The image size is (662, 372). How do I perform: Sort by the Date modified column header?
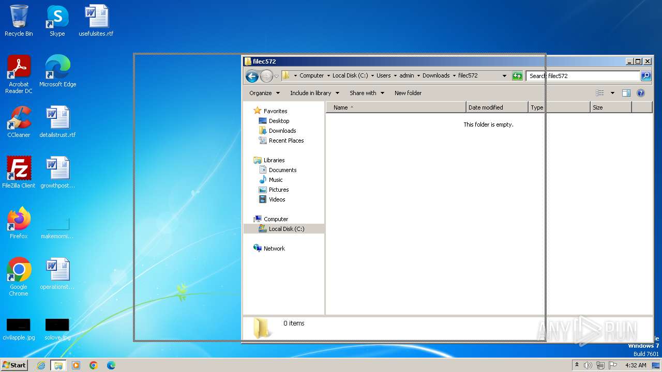coord(497,107)
